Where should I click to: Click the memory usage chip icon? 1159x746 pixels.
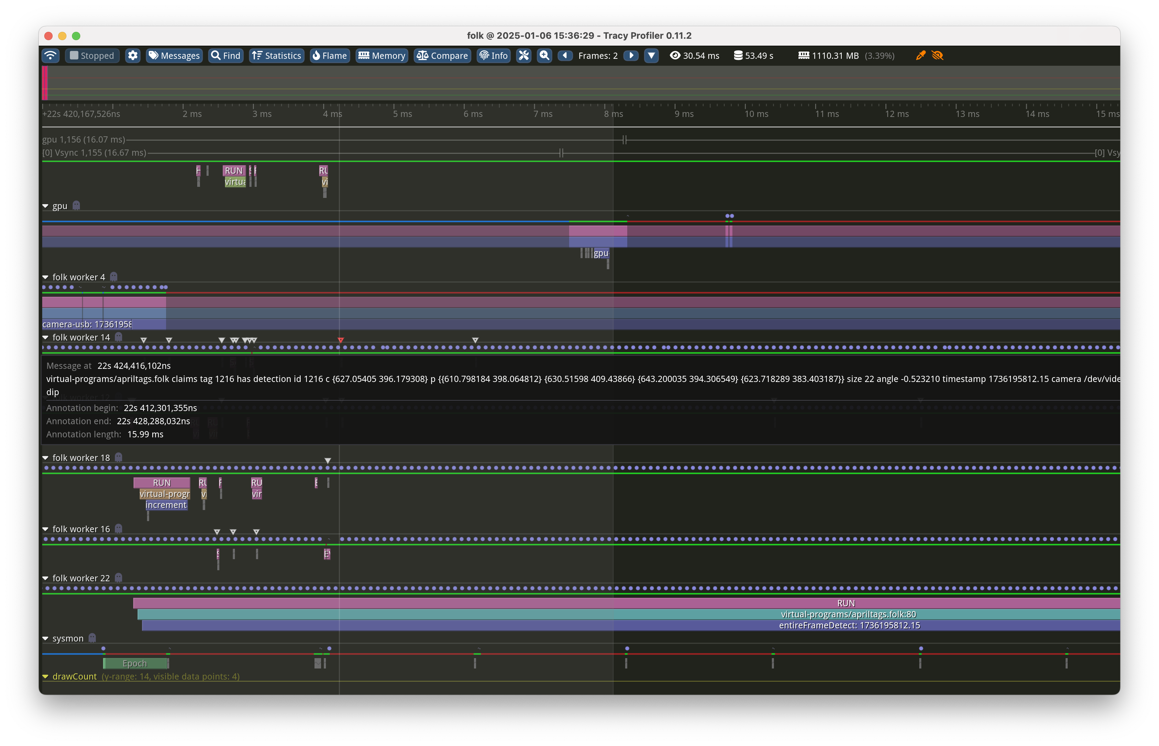(803, 56)
